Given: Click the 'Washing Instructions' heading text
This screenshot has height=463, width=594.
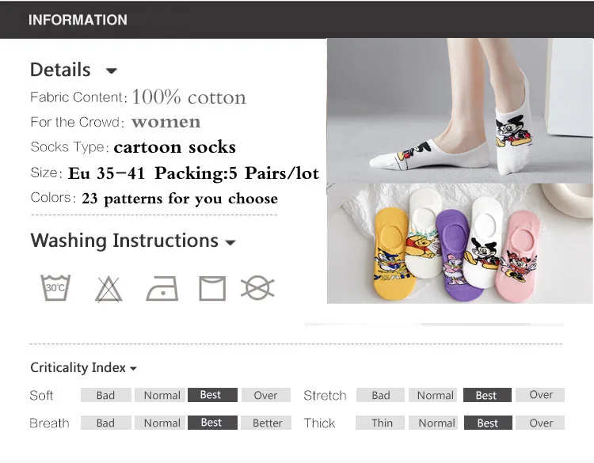Looking at the screenshot, I should [x=124, y=241].
